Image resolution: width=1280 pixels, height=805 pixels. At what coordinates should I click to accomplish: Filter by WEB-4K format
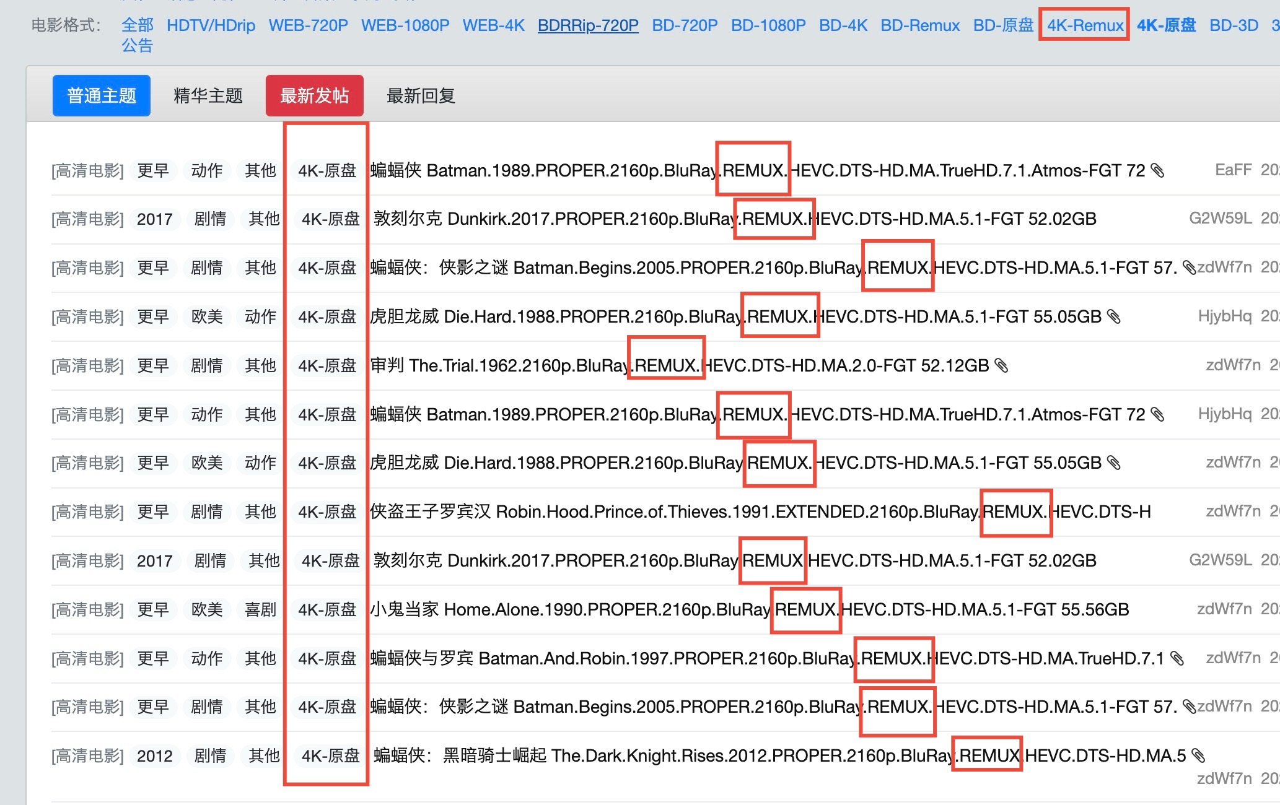point(494,25)
